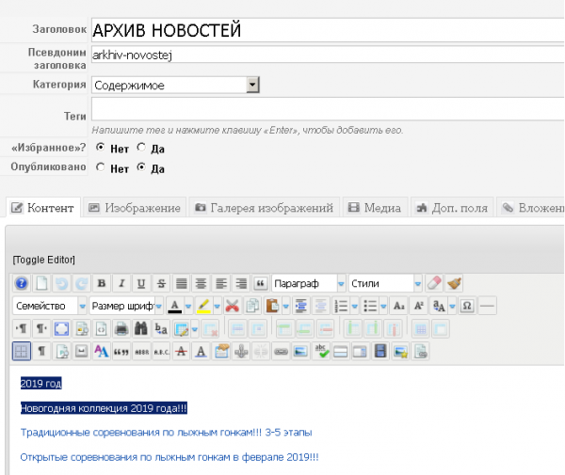Increase the text indent
Screen dimensions: 565x475
(301, 307)
